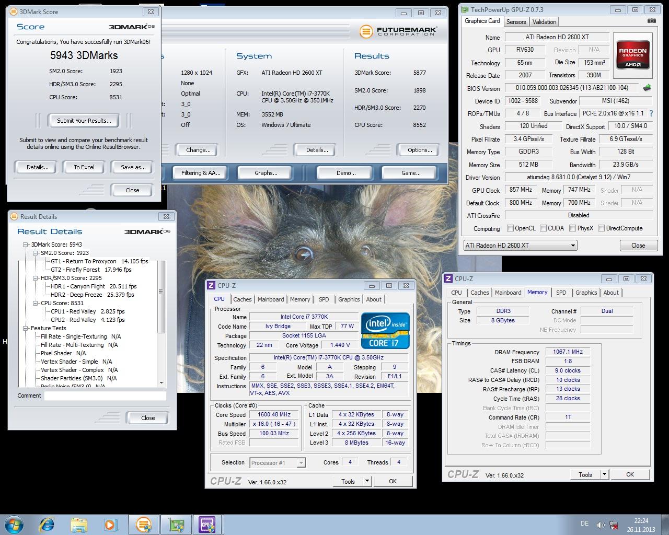Click the BIOS version save chip icon
This screenshot has width=669, height=535.
pyautogui.click(x=647, y=88)
